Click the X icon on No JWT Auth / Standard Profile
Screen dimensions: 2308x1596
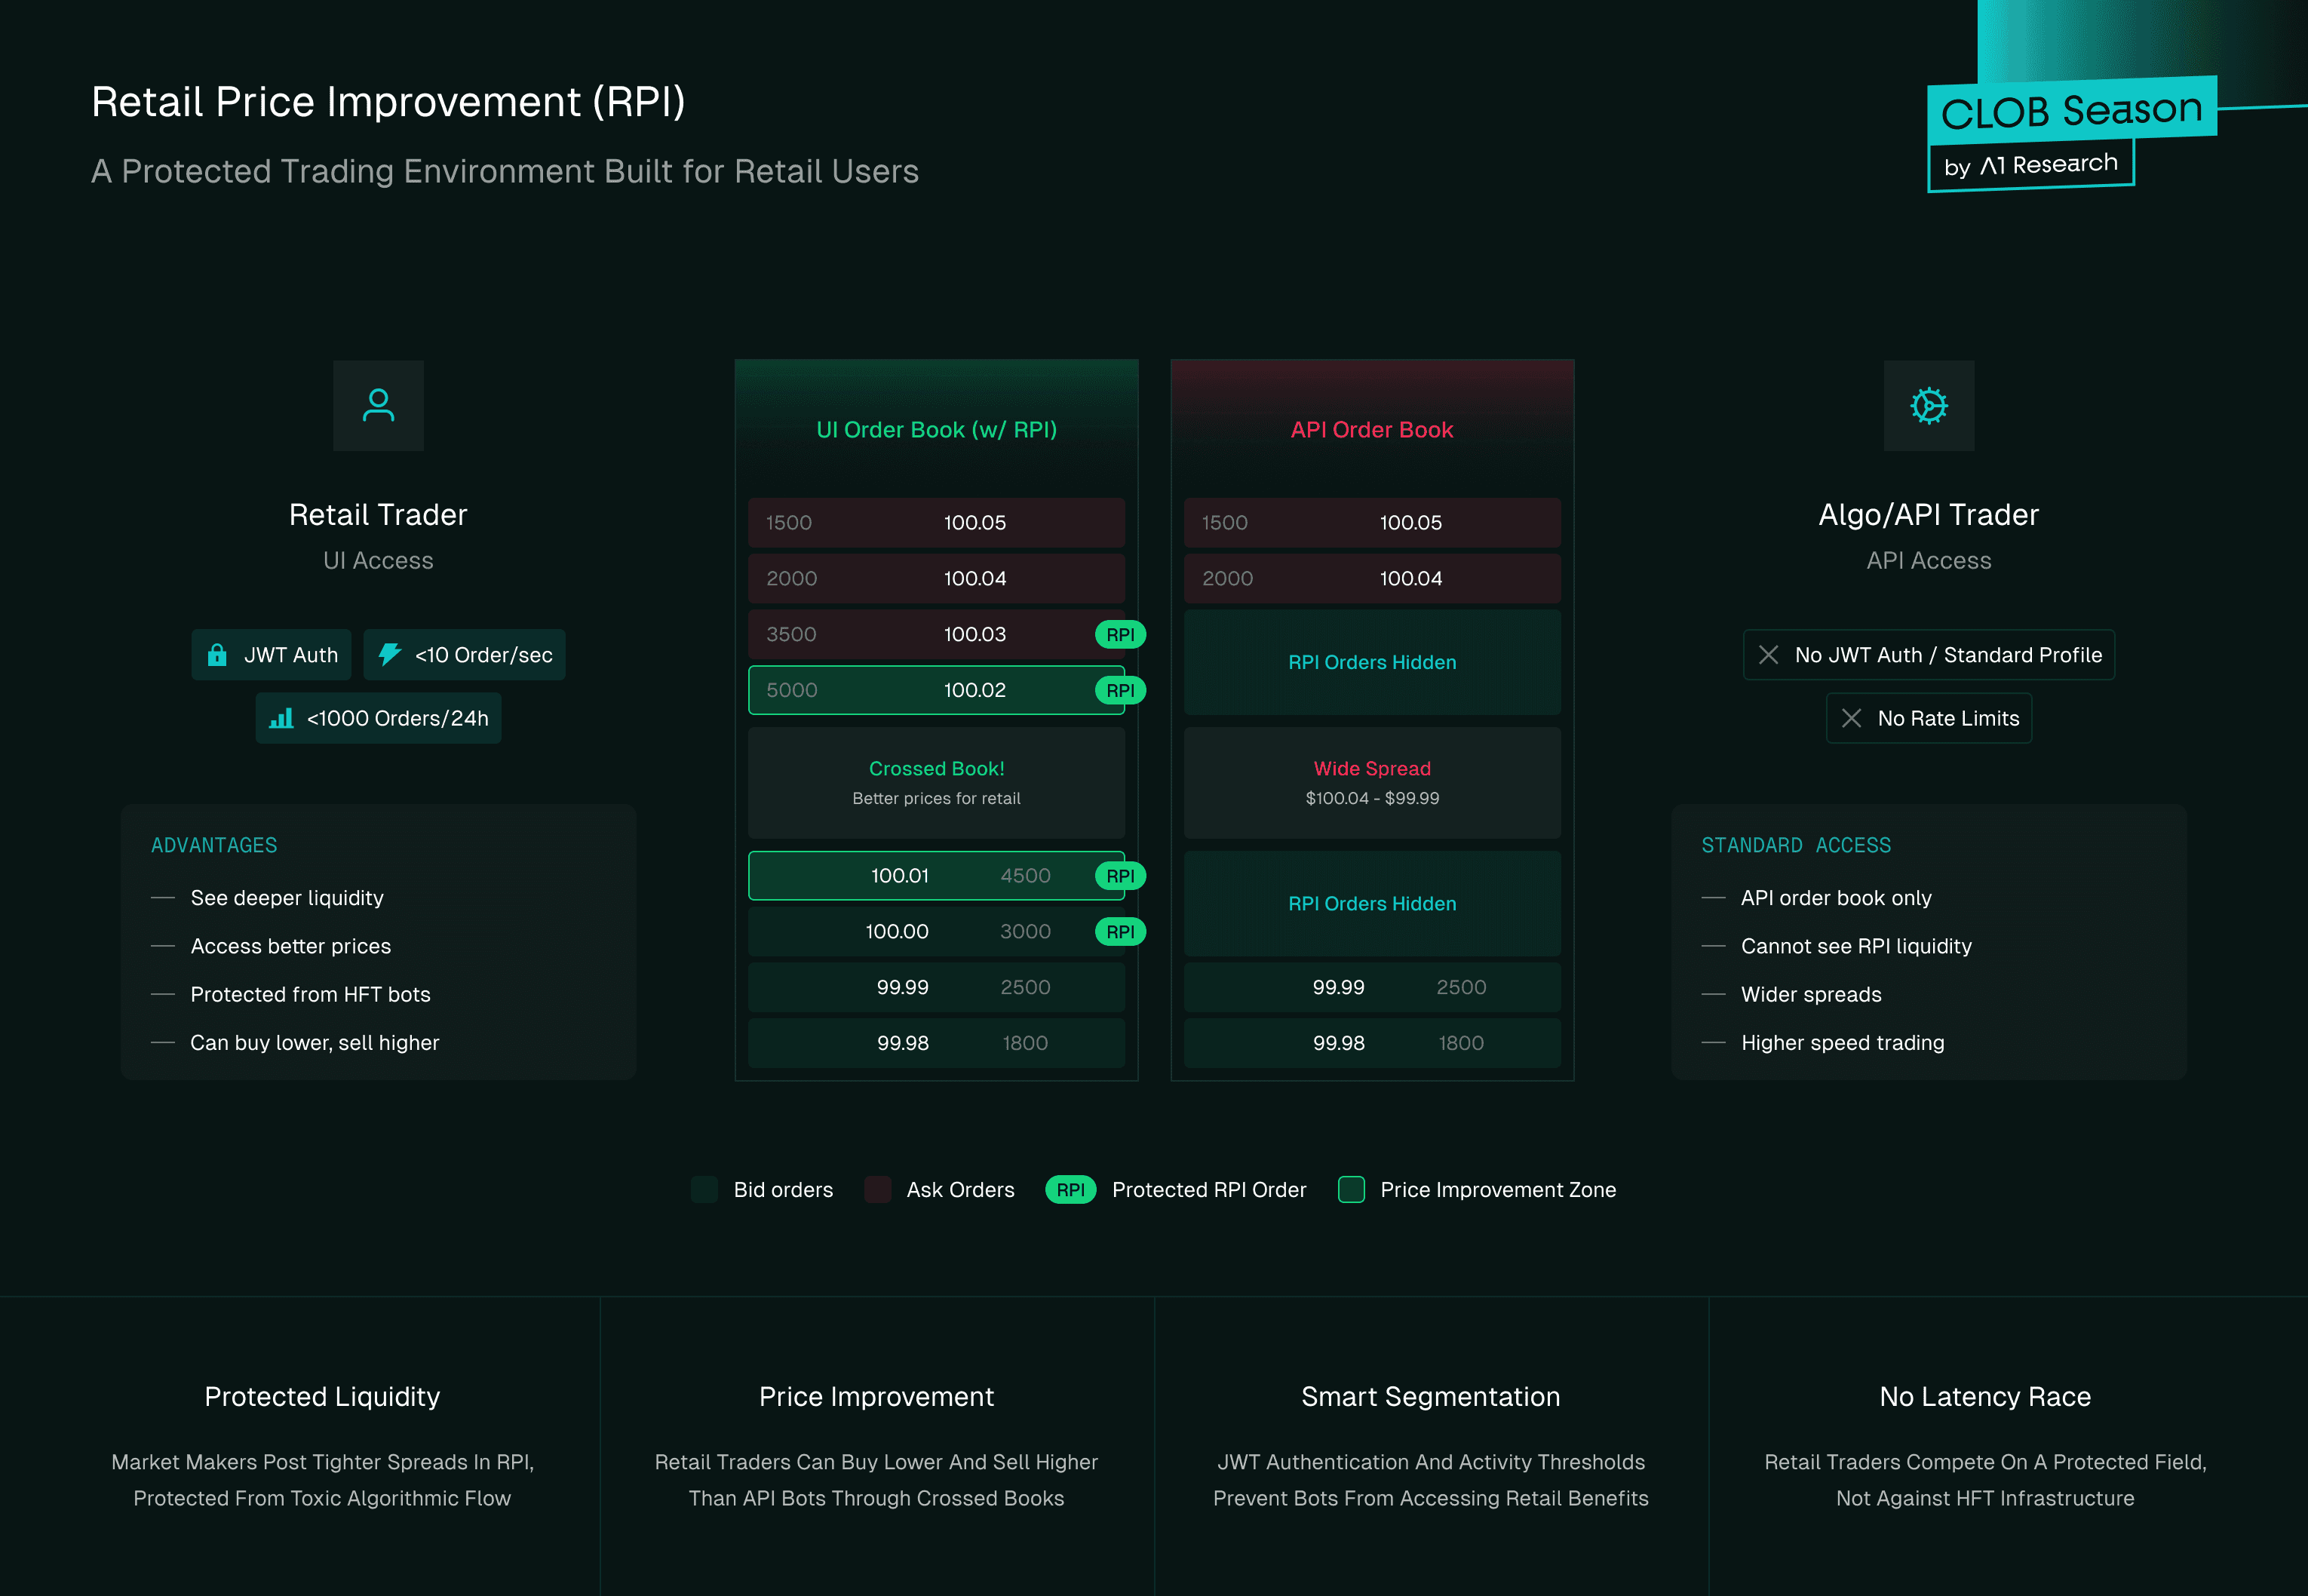(1769, 655)
